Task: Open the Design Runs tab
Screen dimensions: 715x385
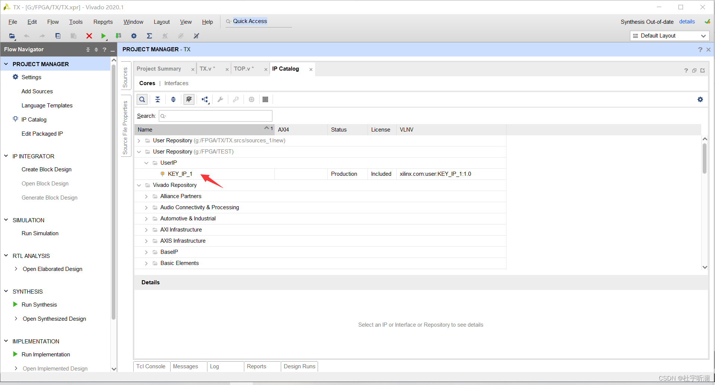Action: coord(299,366)
